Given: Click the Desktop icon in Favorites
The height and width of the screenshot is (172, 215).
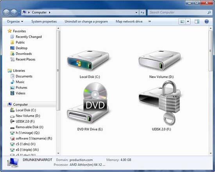Looking at the screenshot, I should [x=12, y=48].
